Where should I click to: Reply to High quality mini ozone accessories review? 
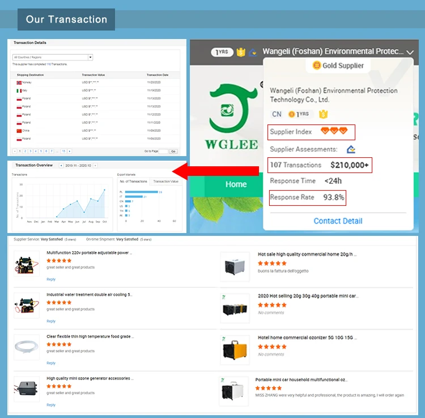pos(51,405)
